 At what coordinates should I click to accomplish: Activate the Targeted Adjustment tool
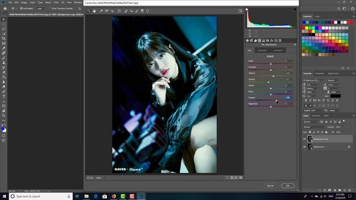point(112,11)
